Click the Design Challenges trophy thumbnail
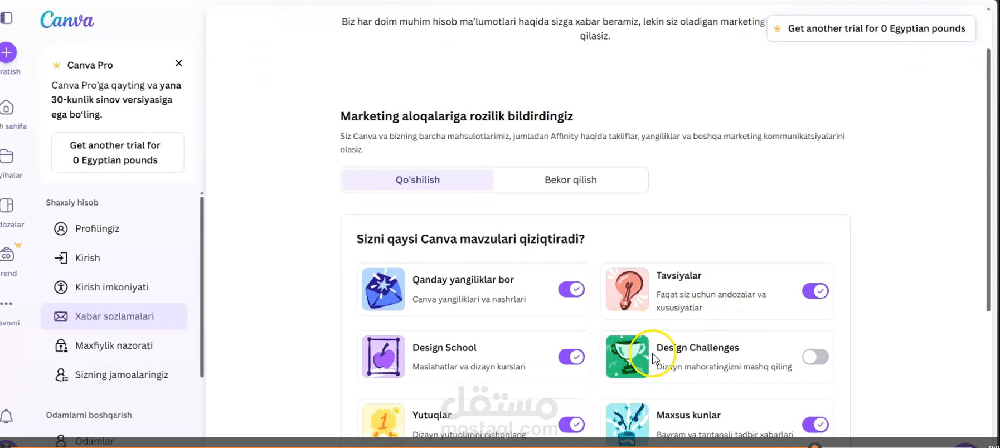Viewport: 1000px width, 448px height. click(x=627, y=357)
